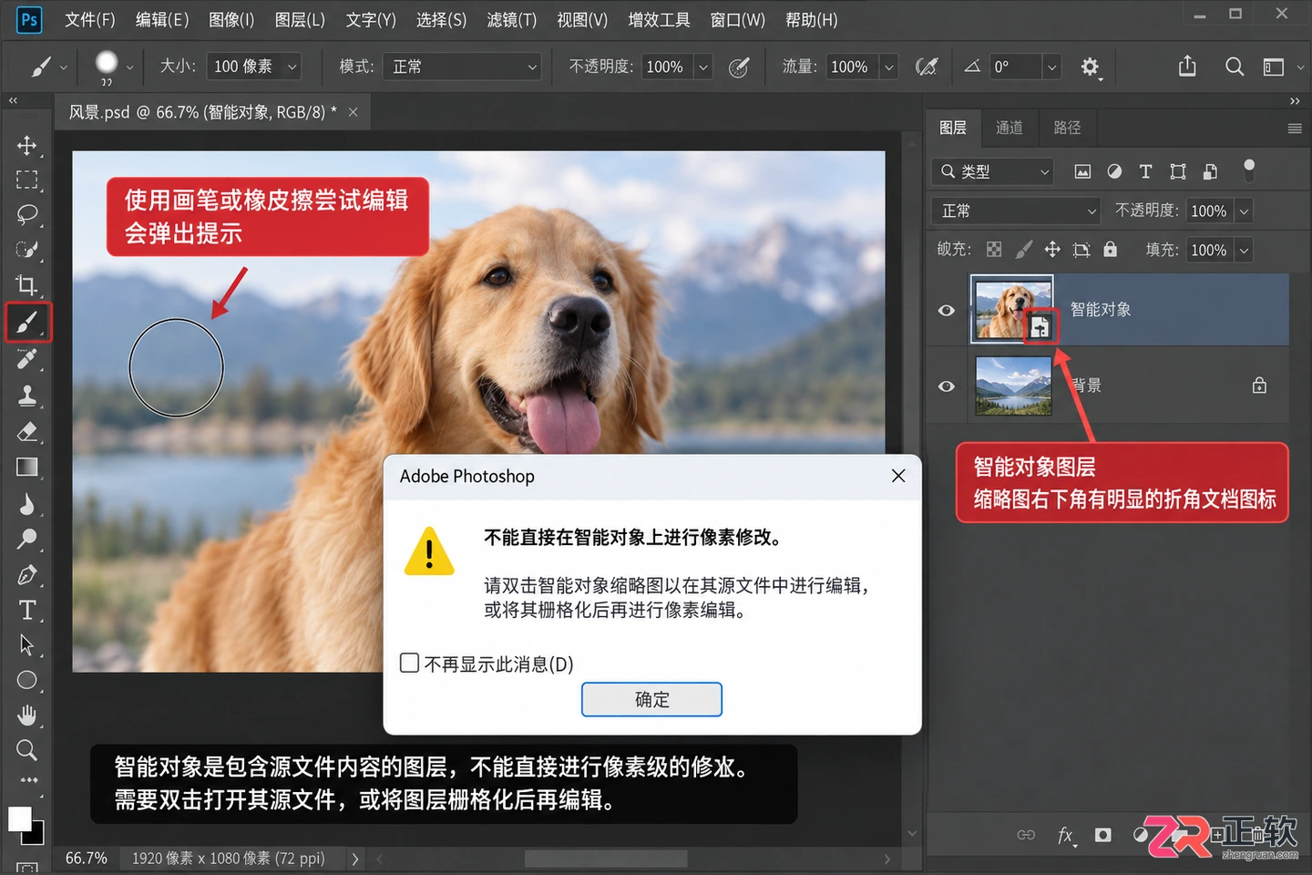Add a layer mask icon
This screenshot has height=875, width=1312.
pos(1102,835)
